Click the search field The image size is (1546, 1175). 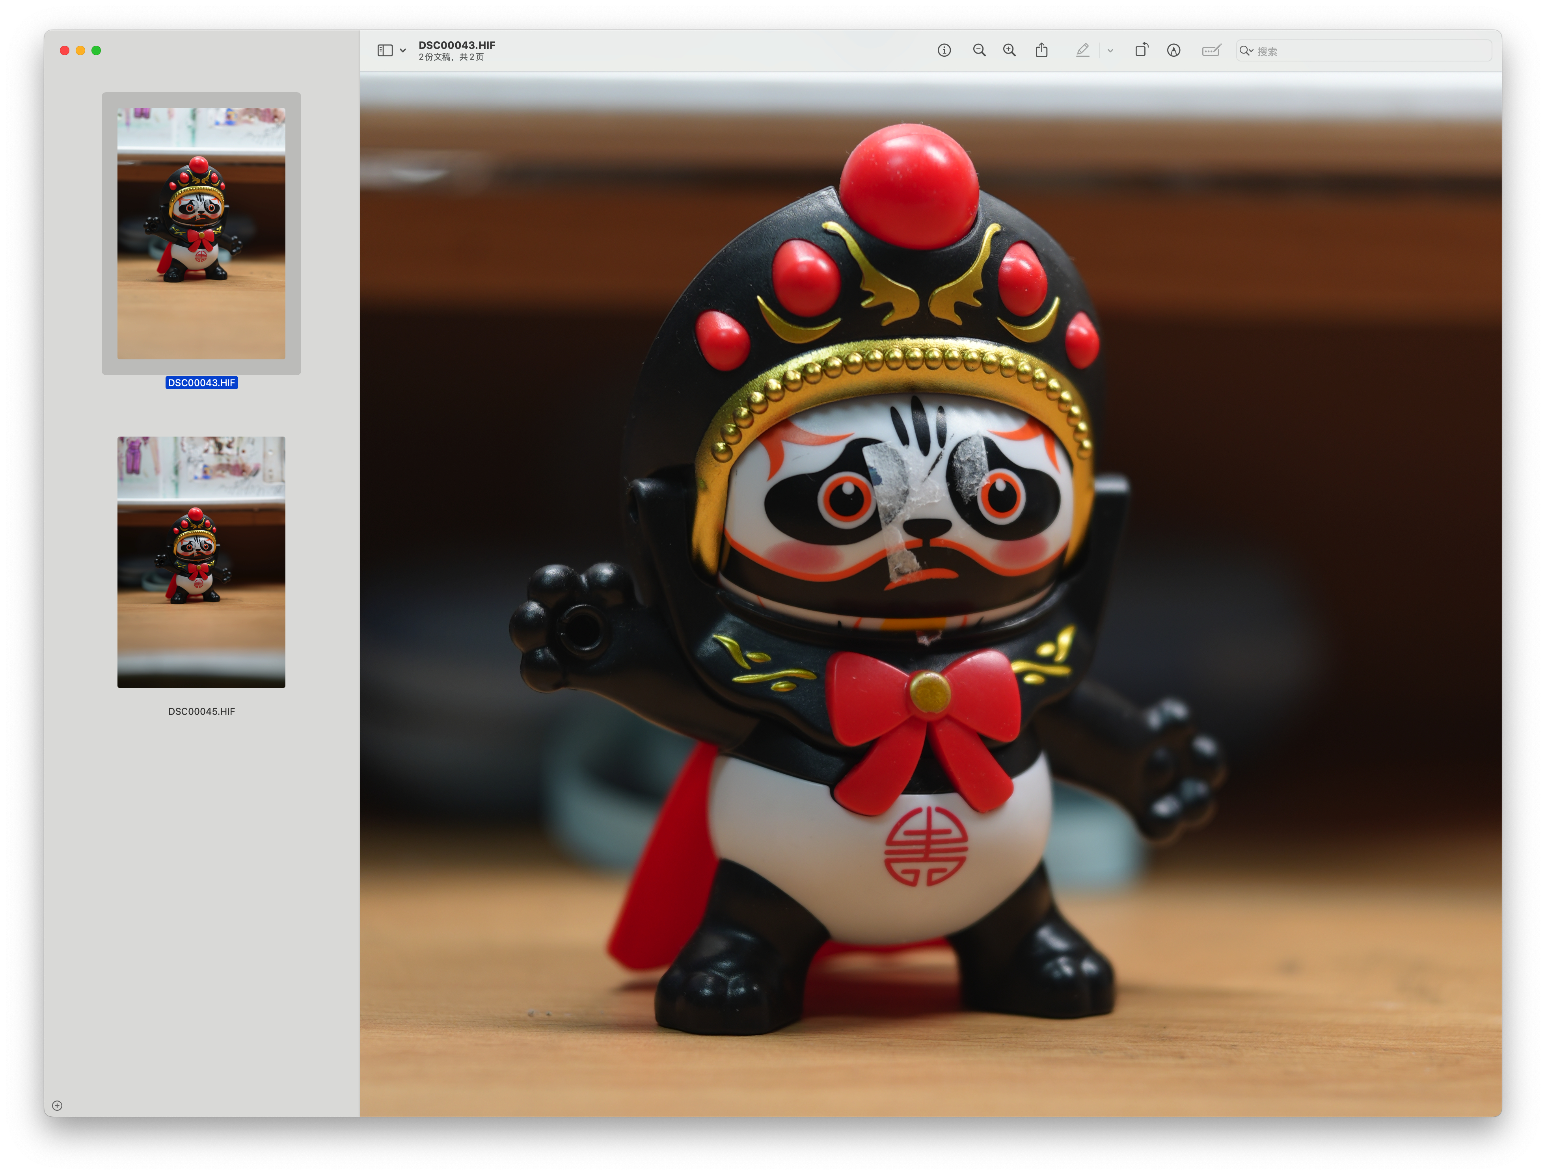[x=1363, y=50]
